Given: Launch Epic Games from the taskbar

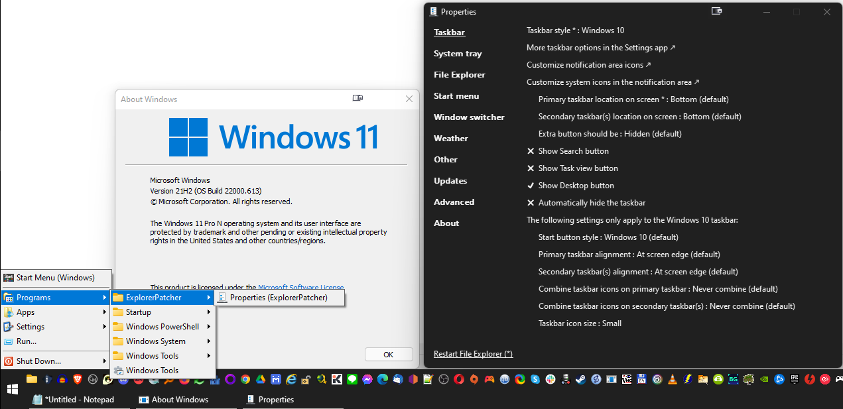Looking at the screenshot, I should point(794,379).
